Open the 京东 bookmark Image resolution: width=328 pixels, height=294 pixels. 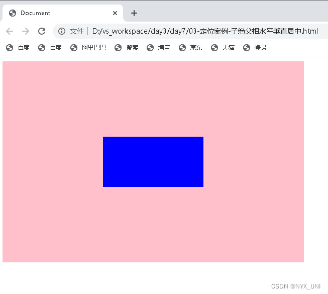coord(190,48)
